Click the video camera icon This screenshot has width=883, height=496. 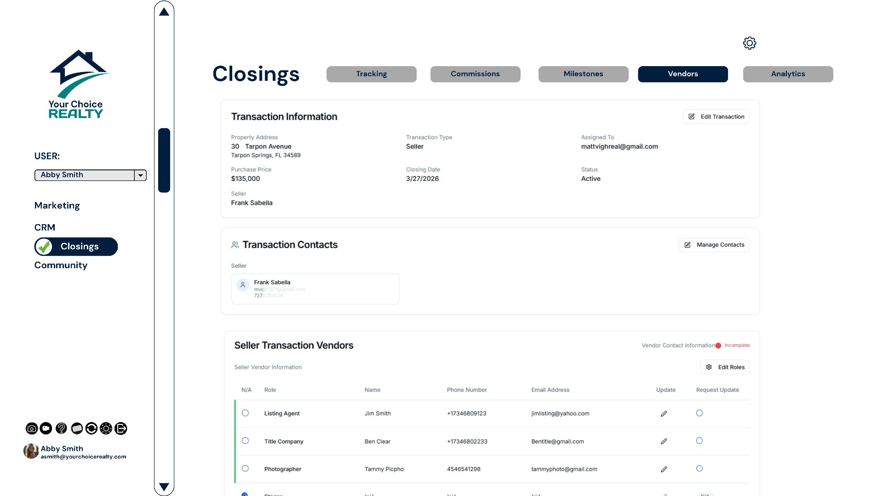click(x=46, y=428)
